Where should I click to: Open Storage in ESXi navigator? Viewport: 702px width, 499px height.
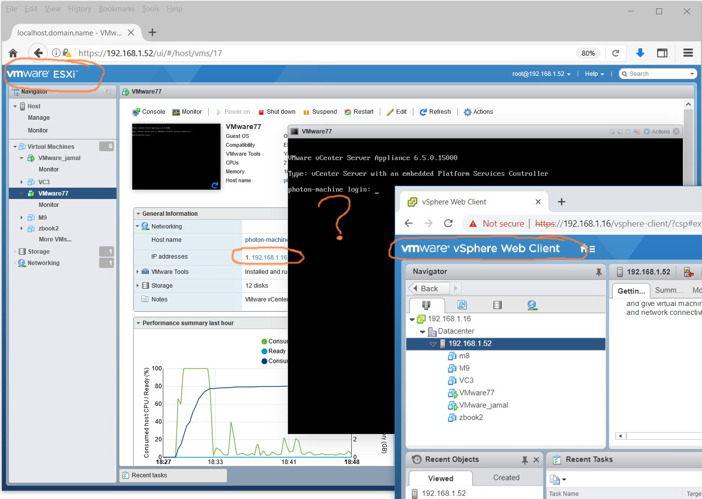pos(38,252)
